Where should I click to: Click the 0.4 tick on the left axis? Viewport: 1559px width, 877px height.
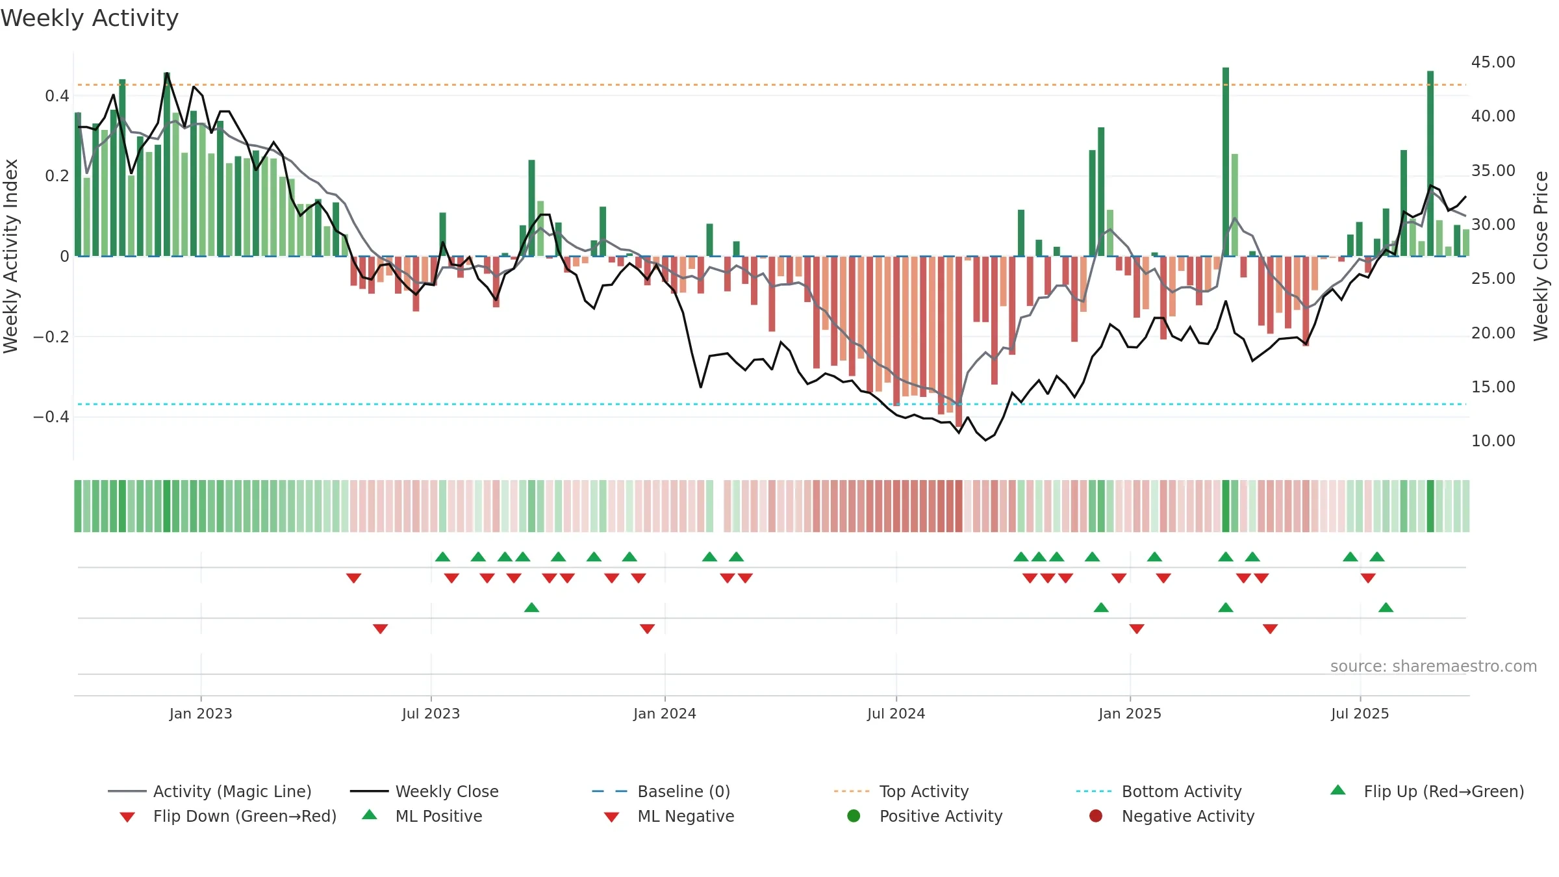point(57,96)
